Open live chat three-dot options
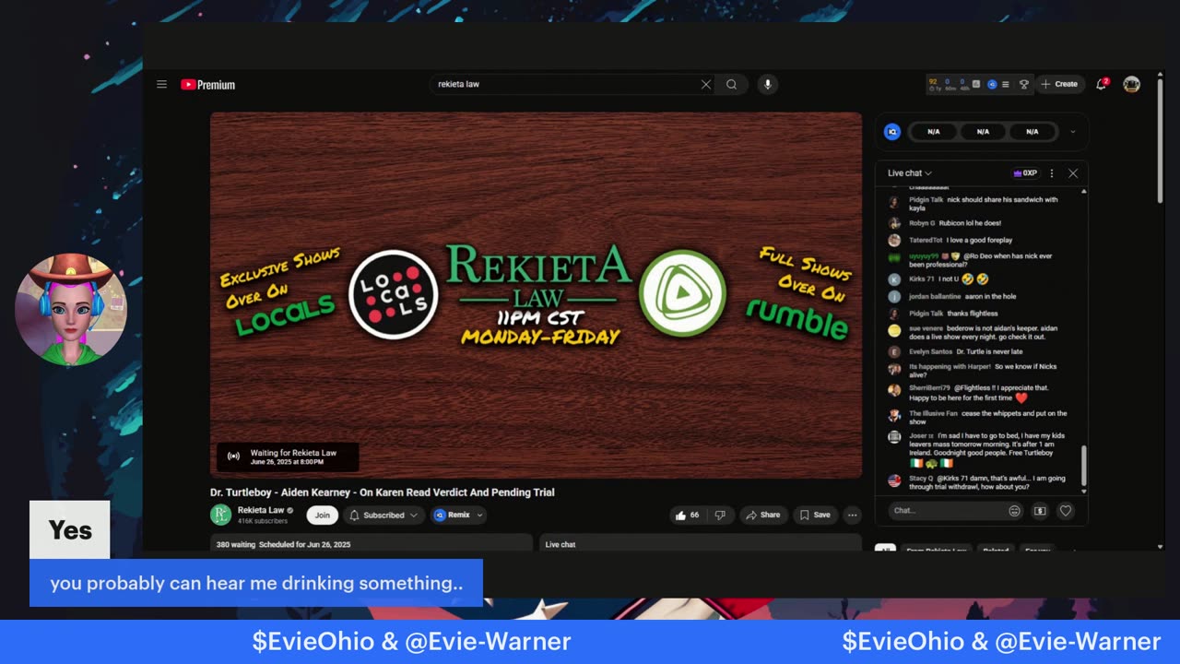 (x=1052, y=173)
